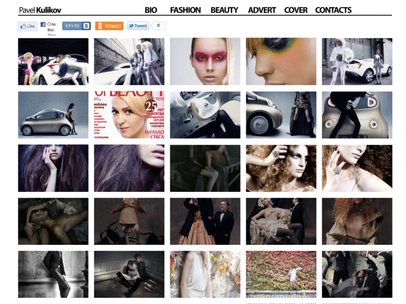Open the ADVERT section
Viewport: 406px width, 304px height.
coord(262,10)
